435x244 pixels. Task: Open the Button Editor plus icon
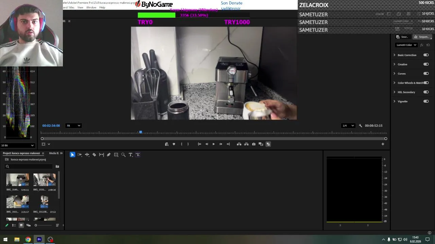point(383,144)
